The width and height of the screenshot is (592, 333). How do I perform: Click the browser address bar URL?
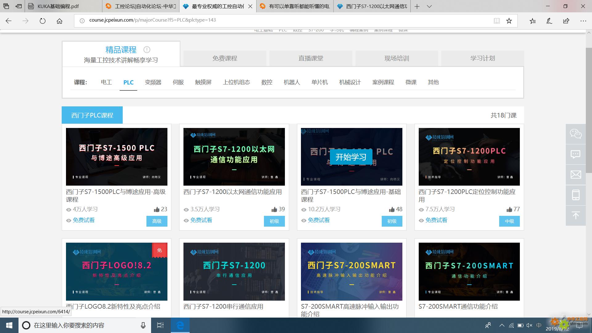click(152, 20)
